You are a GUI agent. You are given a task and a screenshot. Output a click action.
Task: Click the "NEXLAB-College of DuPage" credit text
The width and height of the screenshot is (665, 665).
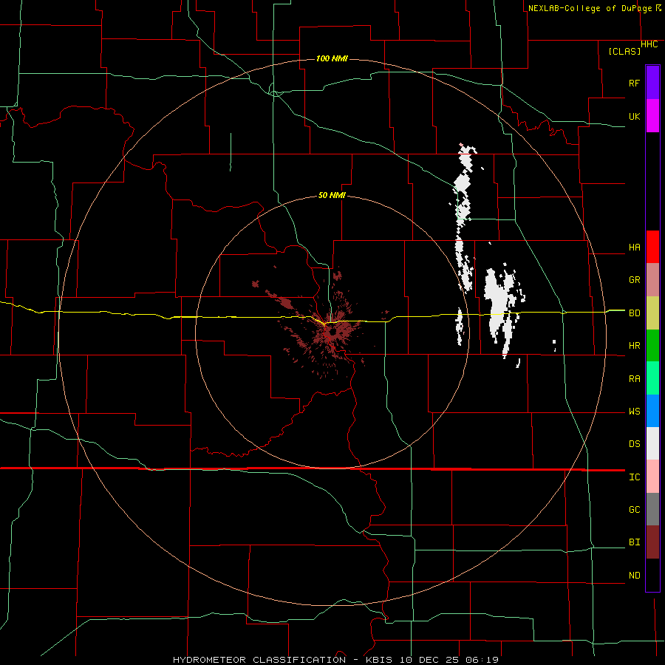click(591, 8)
